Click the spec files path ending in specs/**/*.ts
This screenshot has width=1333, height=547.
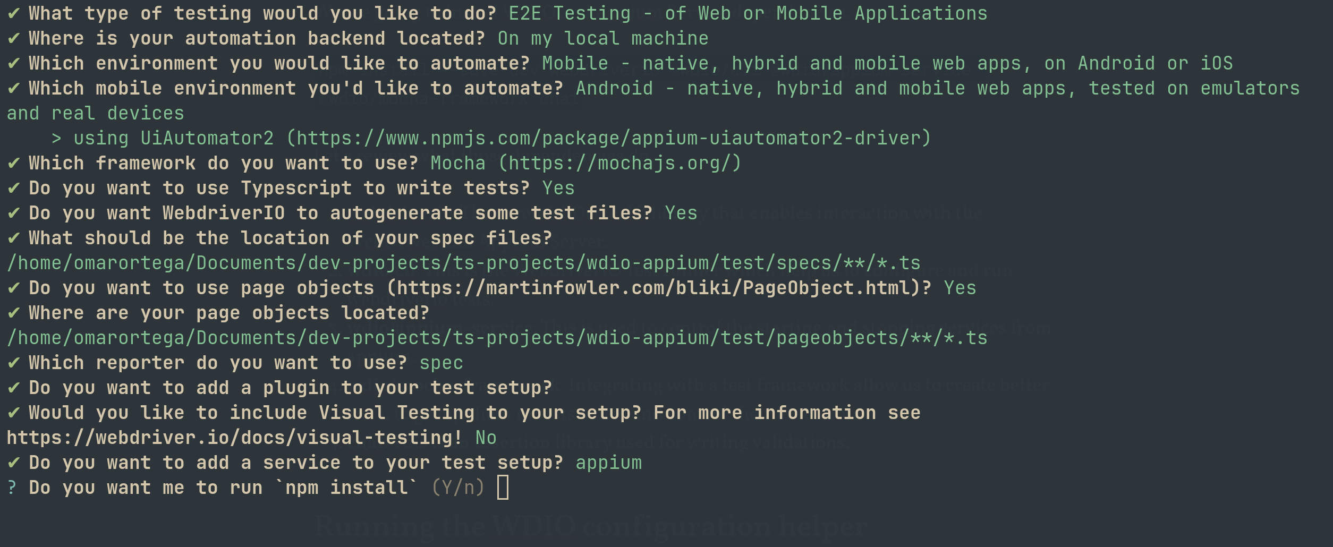tap(463, 263)
